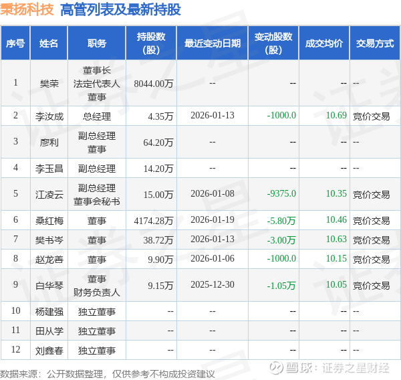Viewport: 401px width, 380px height.
Task: Select the 持股数(股) column header
Action: [x=152, y=43]
